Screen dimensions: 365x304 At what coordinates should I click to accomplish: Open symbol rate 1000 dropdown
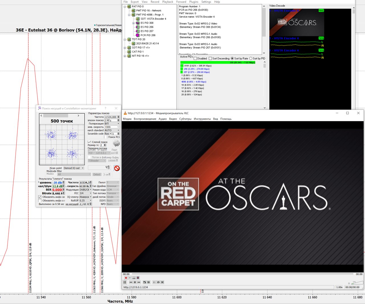point(112,127)
